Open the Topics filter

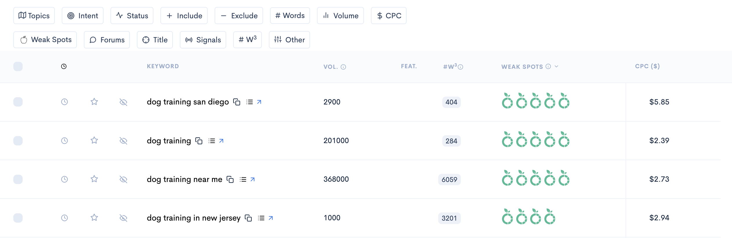[34, 16]
